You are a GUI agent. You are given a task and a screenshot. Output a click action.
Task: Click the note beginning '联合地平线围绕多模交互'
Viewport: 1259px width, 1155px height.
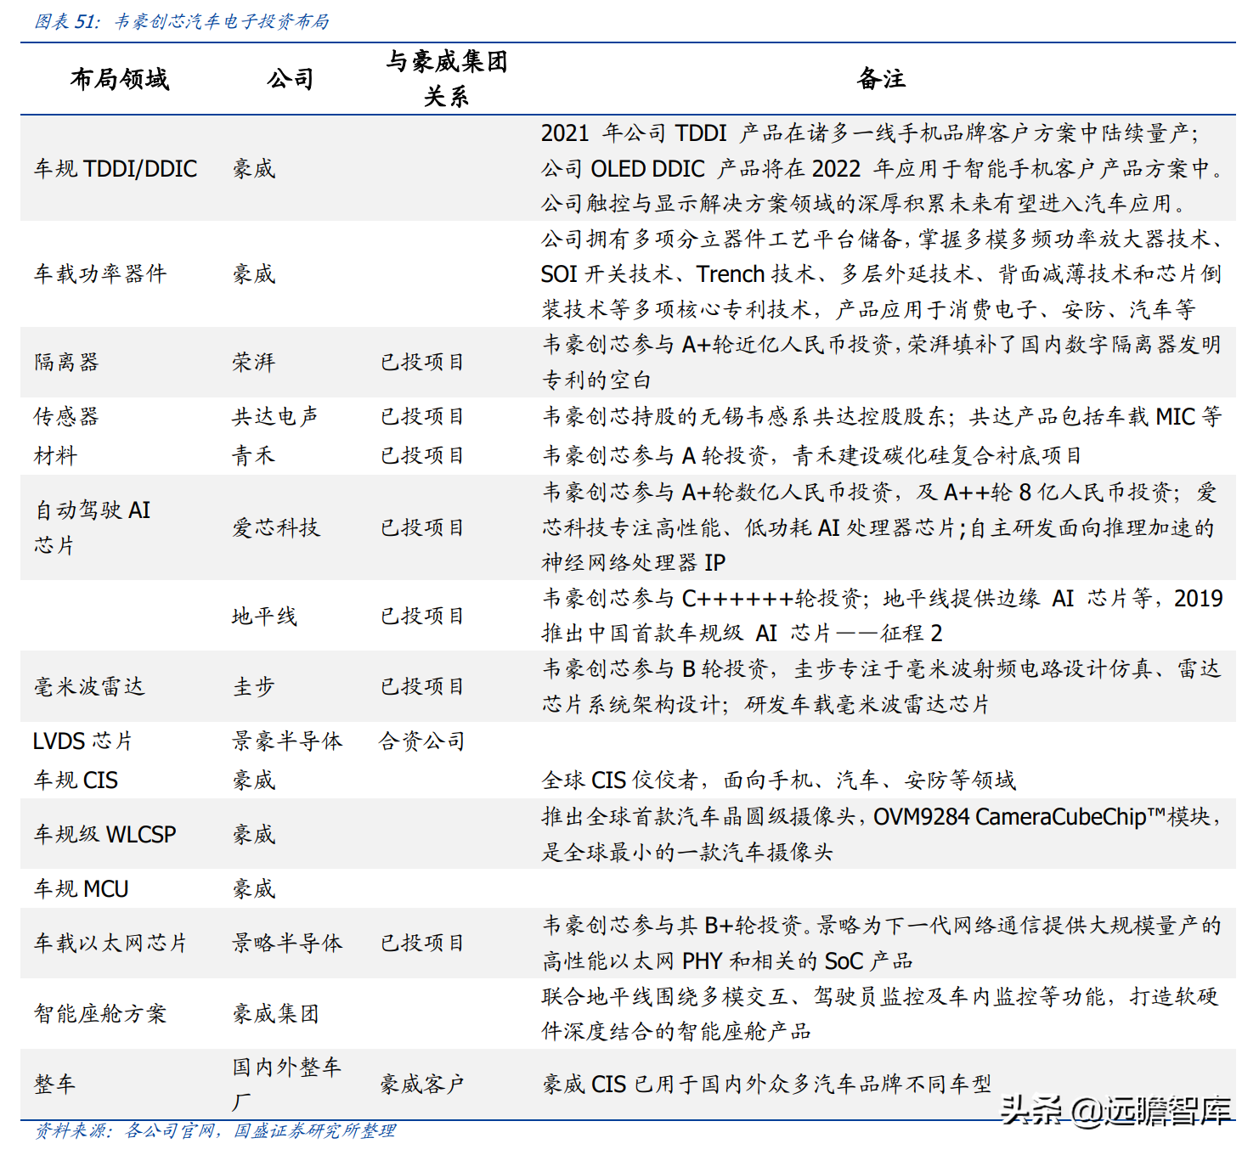881,1013
